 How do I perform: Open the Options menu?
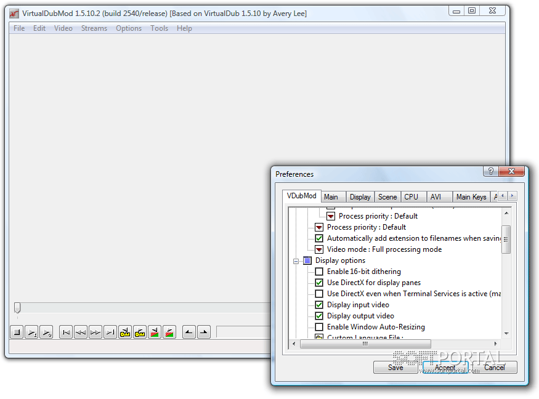click(x=129, y=28)
